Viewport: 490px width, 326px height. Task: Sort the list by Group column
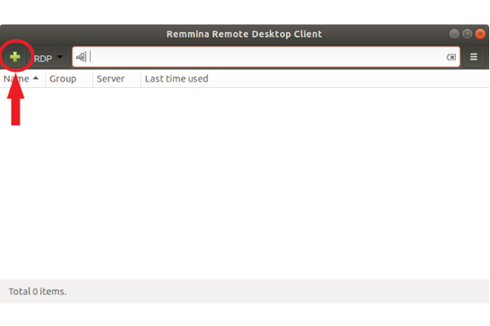(63, 79)
